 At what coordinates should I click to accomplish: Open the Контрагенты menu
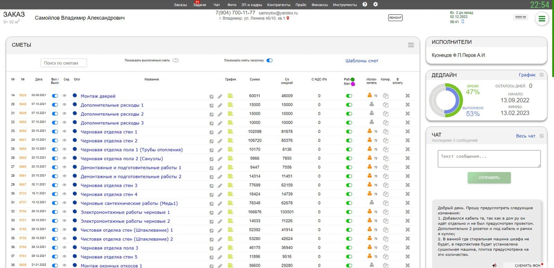[x=278, y=5]
